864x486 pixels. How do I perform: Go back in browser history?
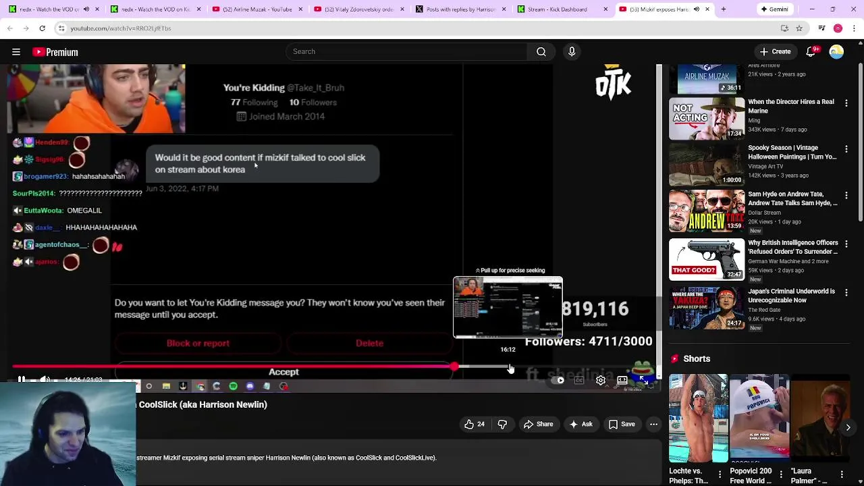[9, 28]
